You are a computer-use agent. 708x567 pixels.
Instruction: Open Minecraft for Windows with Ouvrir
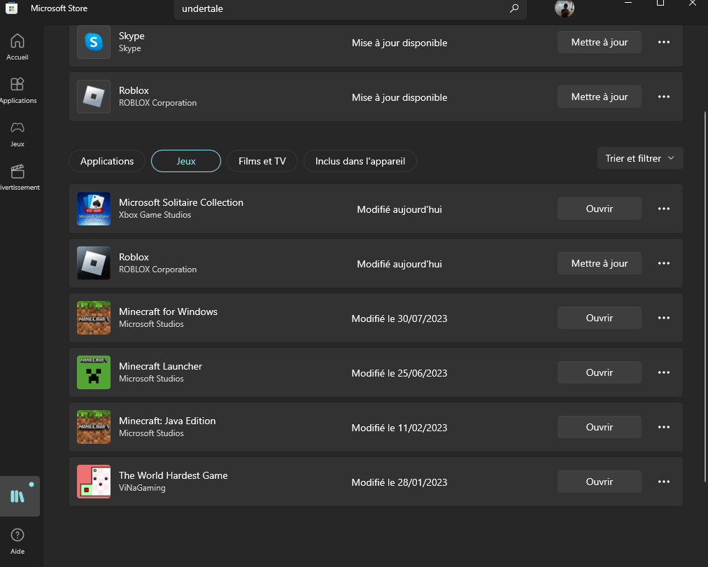(x=599, y=318)
